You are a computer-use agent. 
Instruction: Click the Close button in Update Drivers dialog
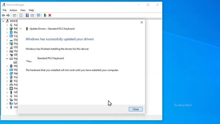(135, 109)
